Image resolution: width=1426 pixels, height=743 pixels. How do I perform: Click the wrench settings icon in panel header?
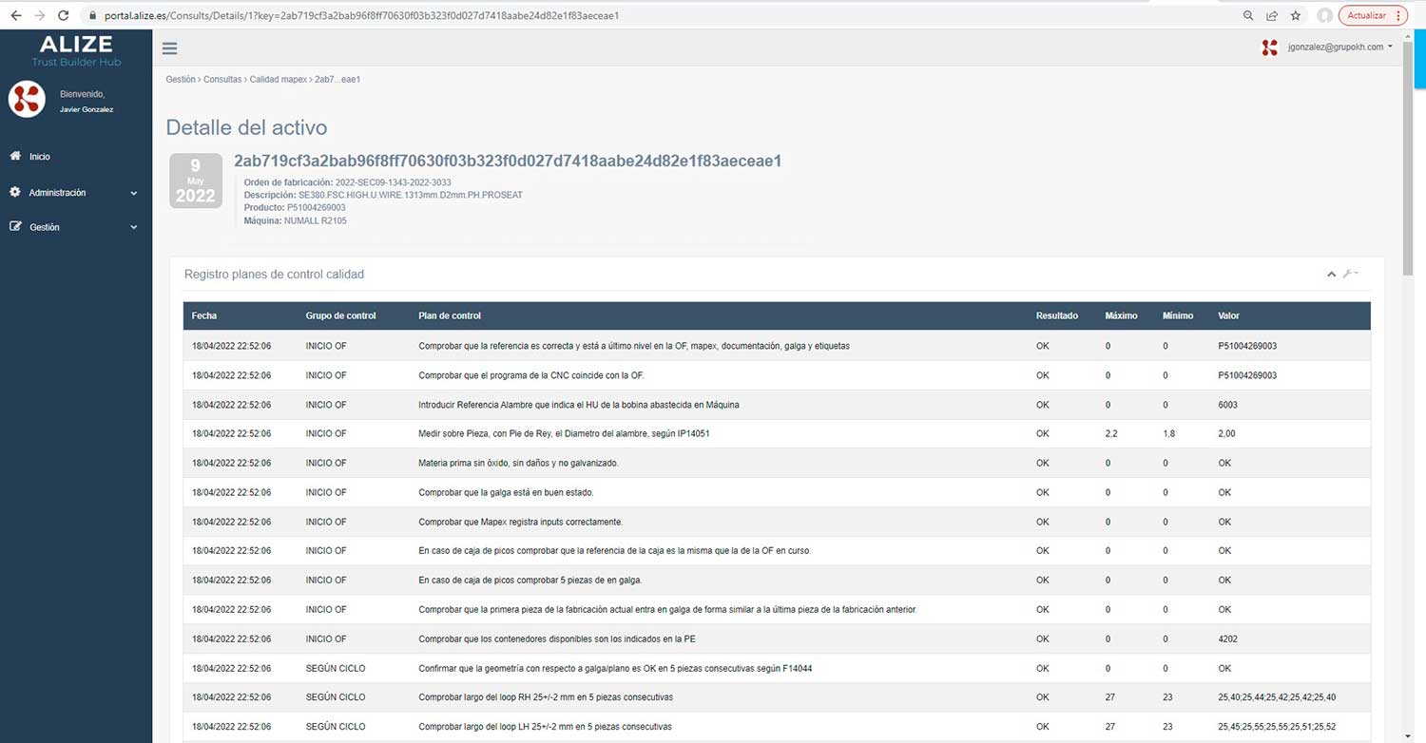pos(1348,275)
